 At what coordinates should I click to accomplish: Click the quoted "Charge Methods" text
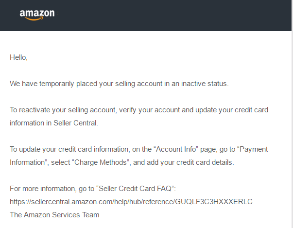[101, 162]
